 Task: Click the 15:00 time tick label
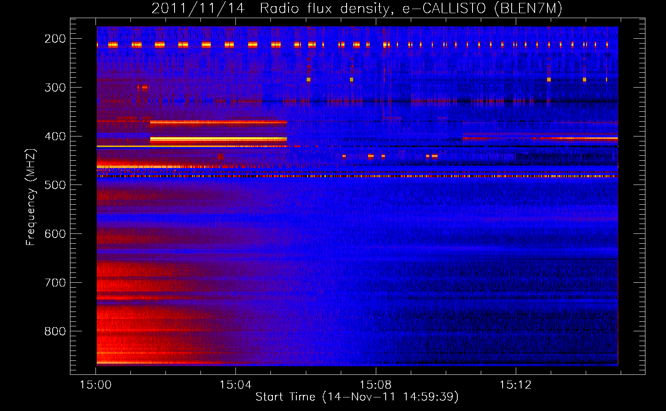coord(95,385)
